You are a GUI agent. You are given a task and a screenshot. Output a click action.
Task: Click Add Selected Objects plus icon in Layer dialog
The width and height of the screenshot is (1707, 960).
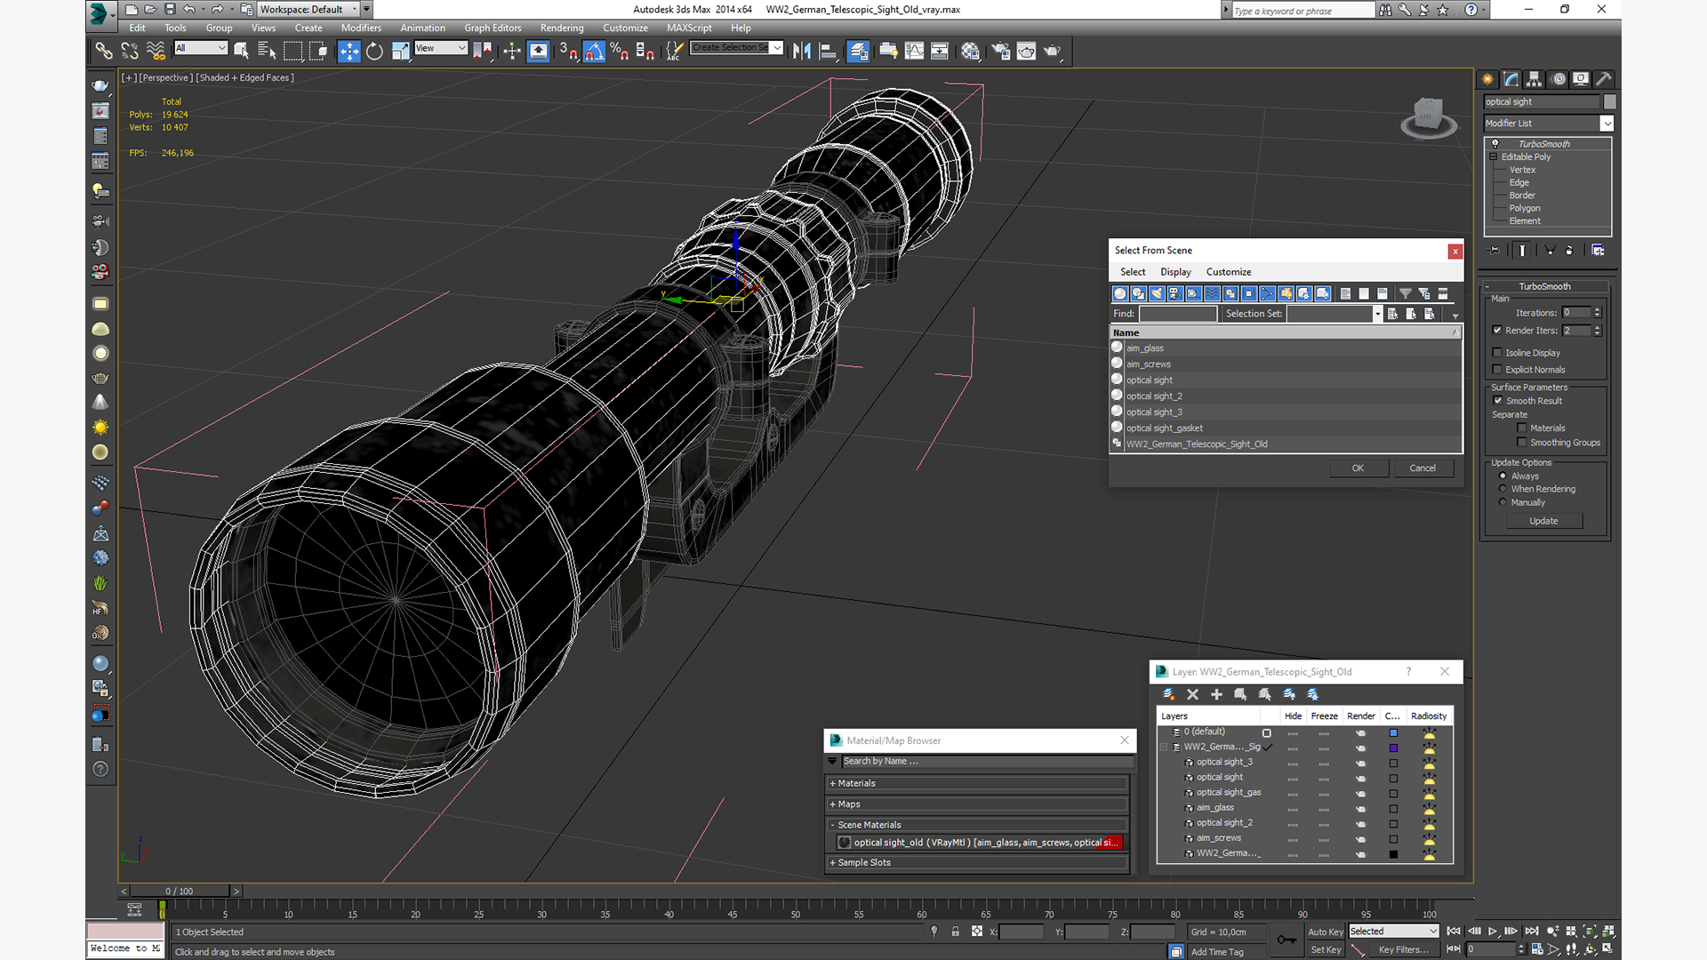[1216, 694]
